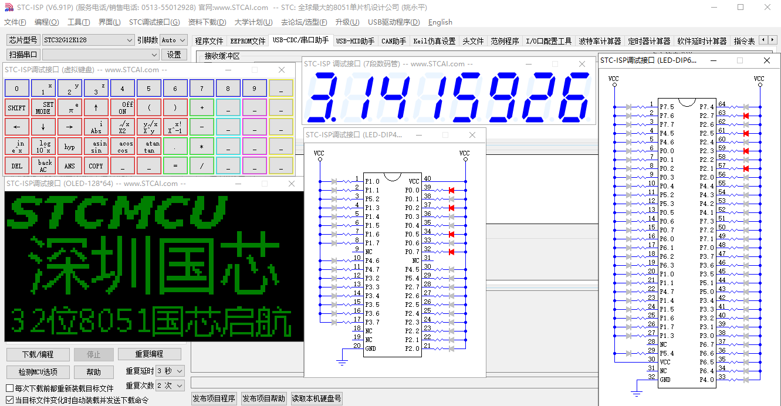Click the left parenthesis key on virtual keyboard
Screen dimensions: 781x406
149,108
